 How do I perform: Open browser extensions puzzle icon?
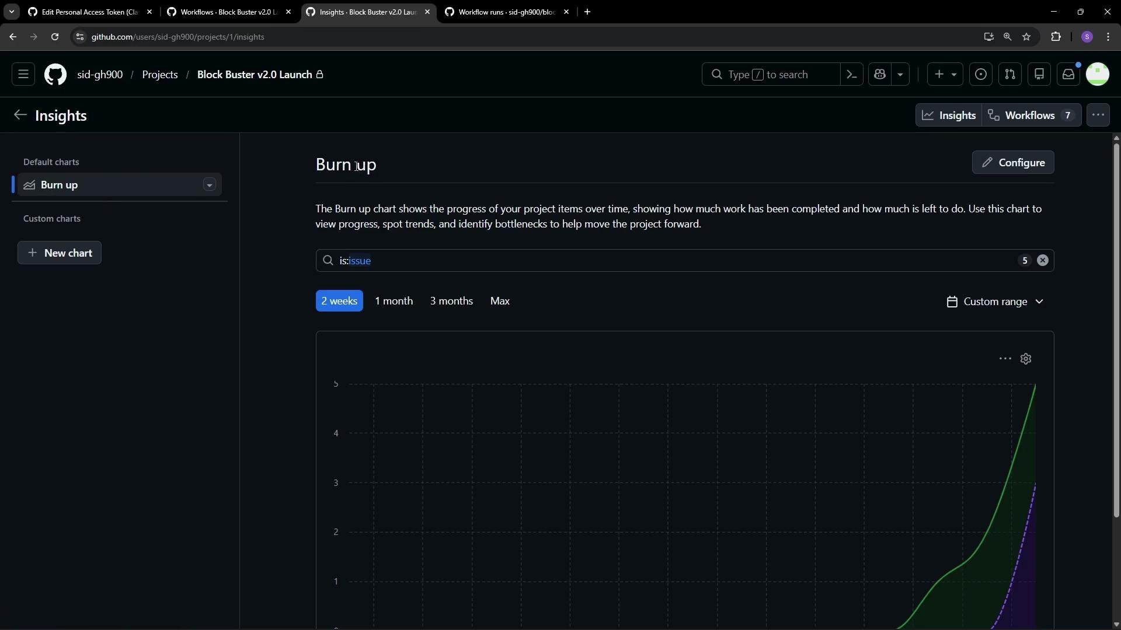point(1056,37)
